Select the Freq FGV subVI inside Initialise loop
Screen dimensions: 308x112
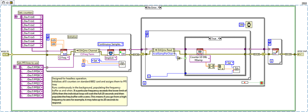click(123, 64)
